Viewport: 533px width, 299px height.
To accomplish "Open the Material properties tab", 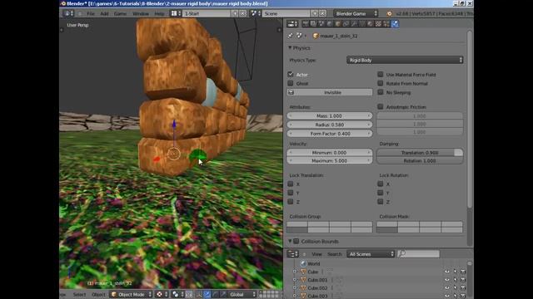I will pos(370,24).
